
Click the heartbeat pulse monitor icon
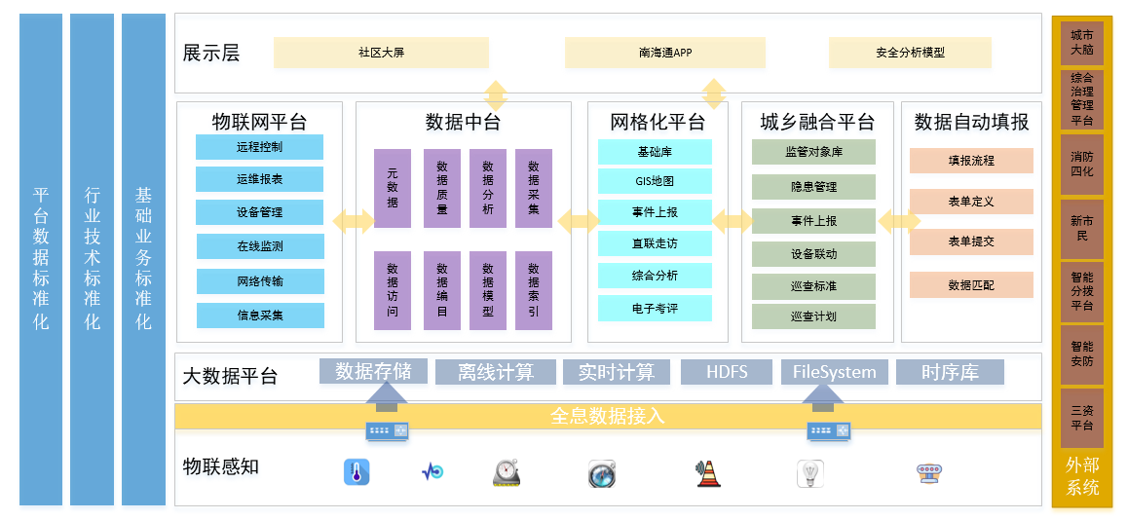coord(432,472)
